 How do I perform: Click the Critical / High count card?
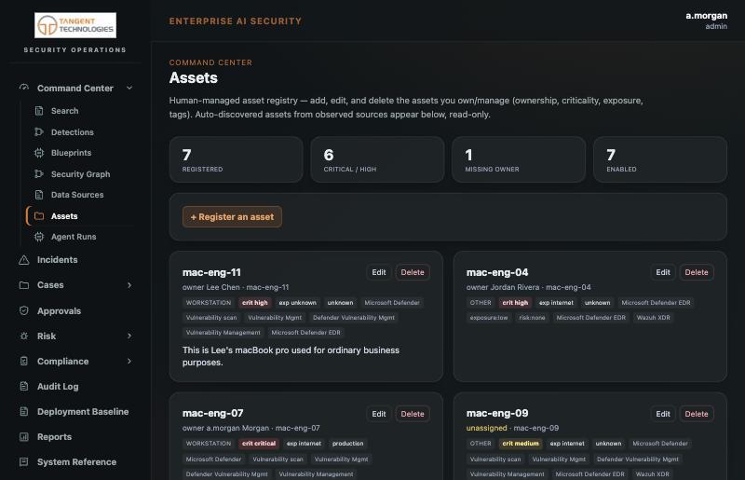[x=377, y=159]
